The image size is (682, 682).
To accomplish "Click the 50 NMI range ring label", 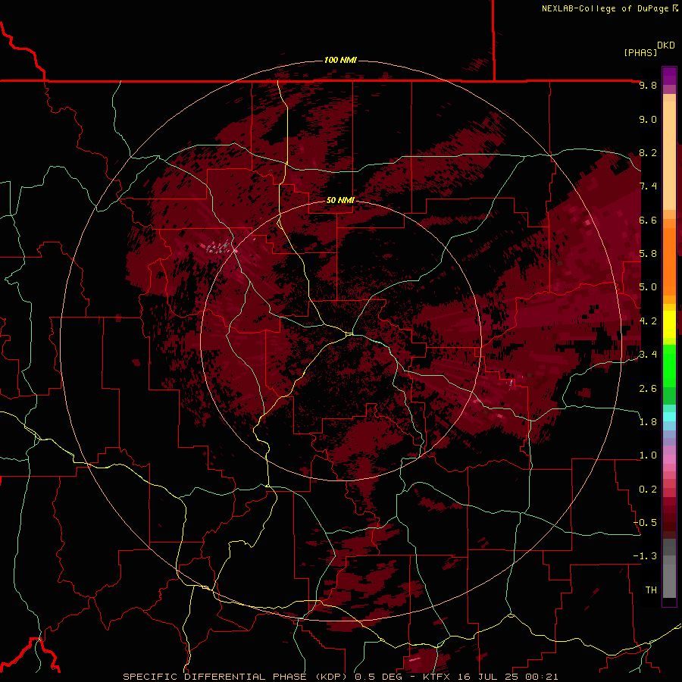I will (340, 200).
